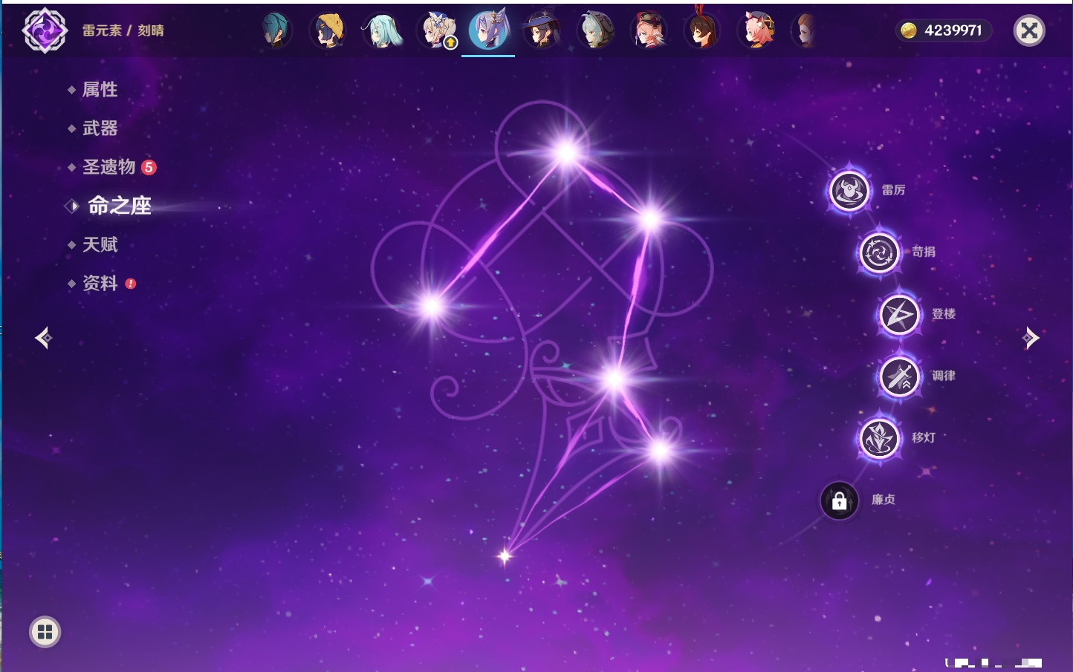The width and height of the screenshot is (1073, 672).
Task: Open the 雷厉 constellation node
Action: click(x=849, y=191)
